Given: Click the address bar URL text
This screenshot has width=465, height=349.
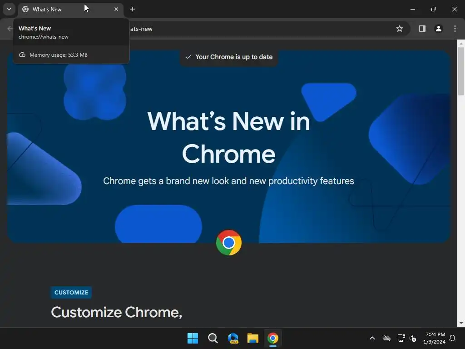Looking at the screenshot, I should pos(141,29).
